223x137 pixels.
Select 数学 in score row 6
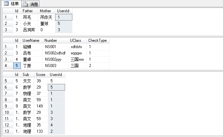click(x=27, y=87)
